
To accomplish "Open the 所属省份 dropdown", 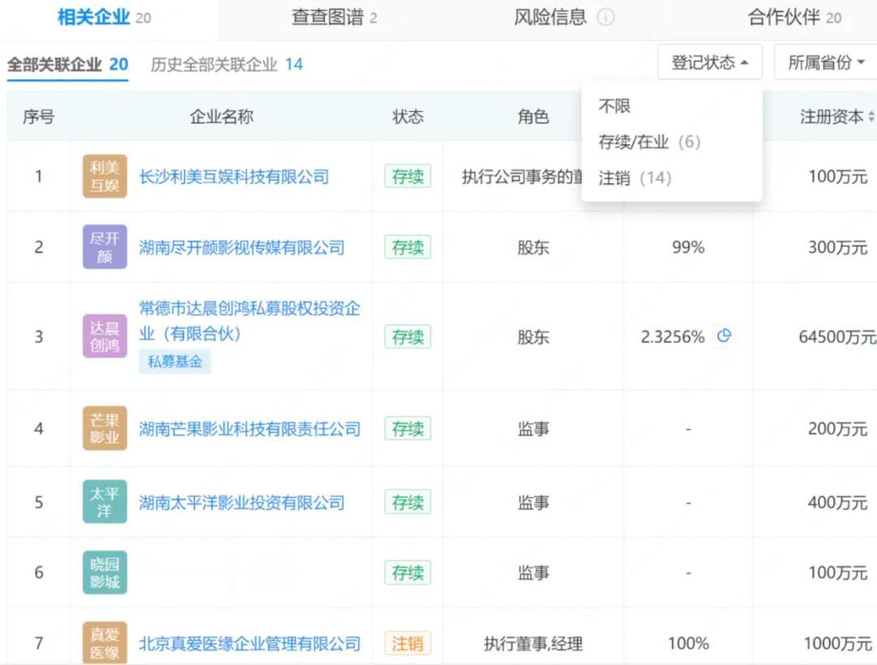I will pos(826,62).
